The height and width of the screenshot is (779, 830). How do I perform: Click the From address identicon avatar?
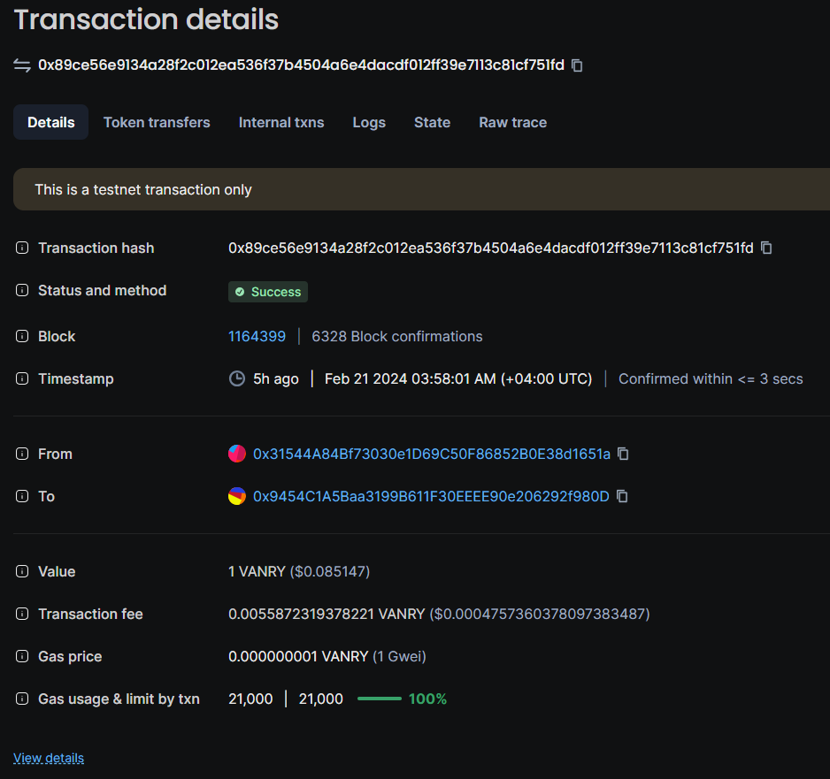[236, 454]
